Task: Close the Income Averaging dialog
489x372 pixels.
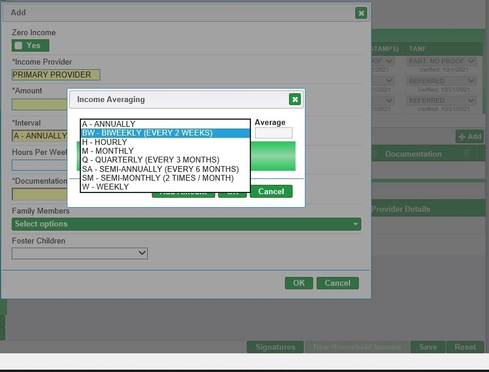Action: 295,99
